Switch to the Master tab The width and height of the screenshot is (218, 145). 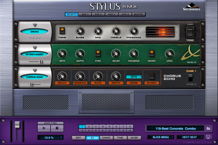click(x=138, y=14)
